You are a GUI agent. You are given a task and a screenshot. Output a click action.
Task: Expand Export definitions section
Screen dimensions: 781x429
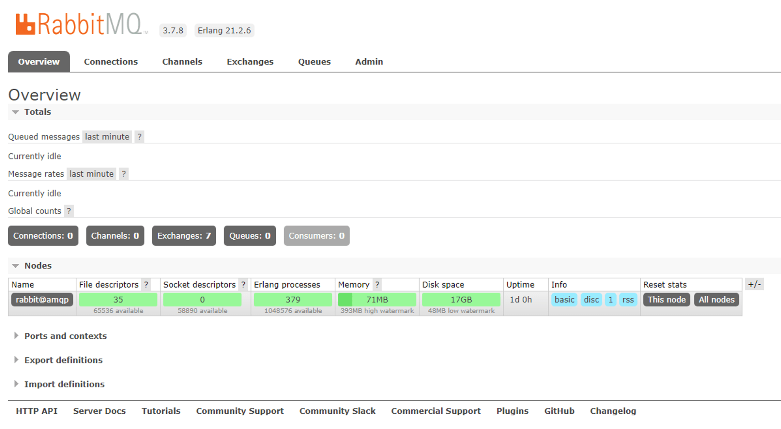(x=63, y=360)
